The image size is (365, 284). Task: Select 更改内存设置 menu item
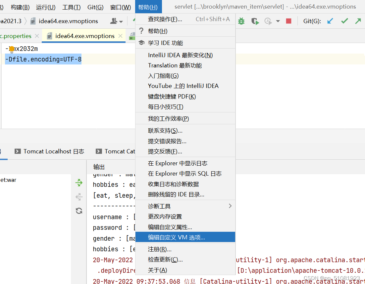(185, 216)
